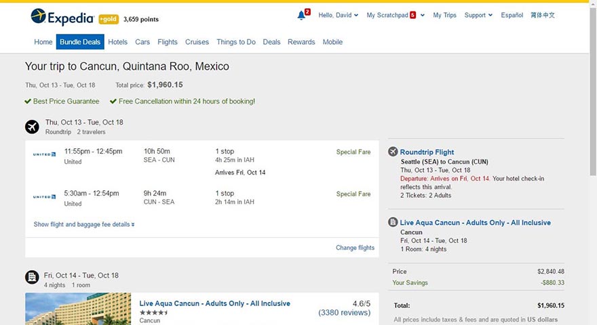Click the 1 Room: 4 nights text
This screenshot has width=597, height=325.
tap(423, 249)
